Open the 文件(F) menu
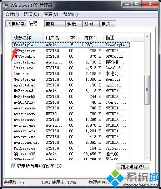This screenshot has width=161, height=189. (12, 14)
